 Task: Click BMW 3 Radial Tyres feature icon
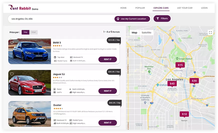click(x=55, y=61)
